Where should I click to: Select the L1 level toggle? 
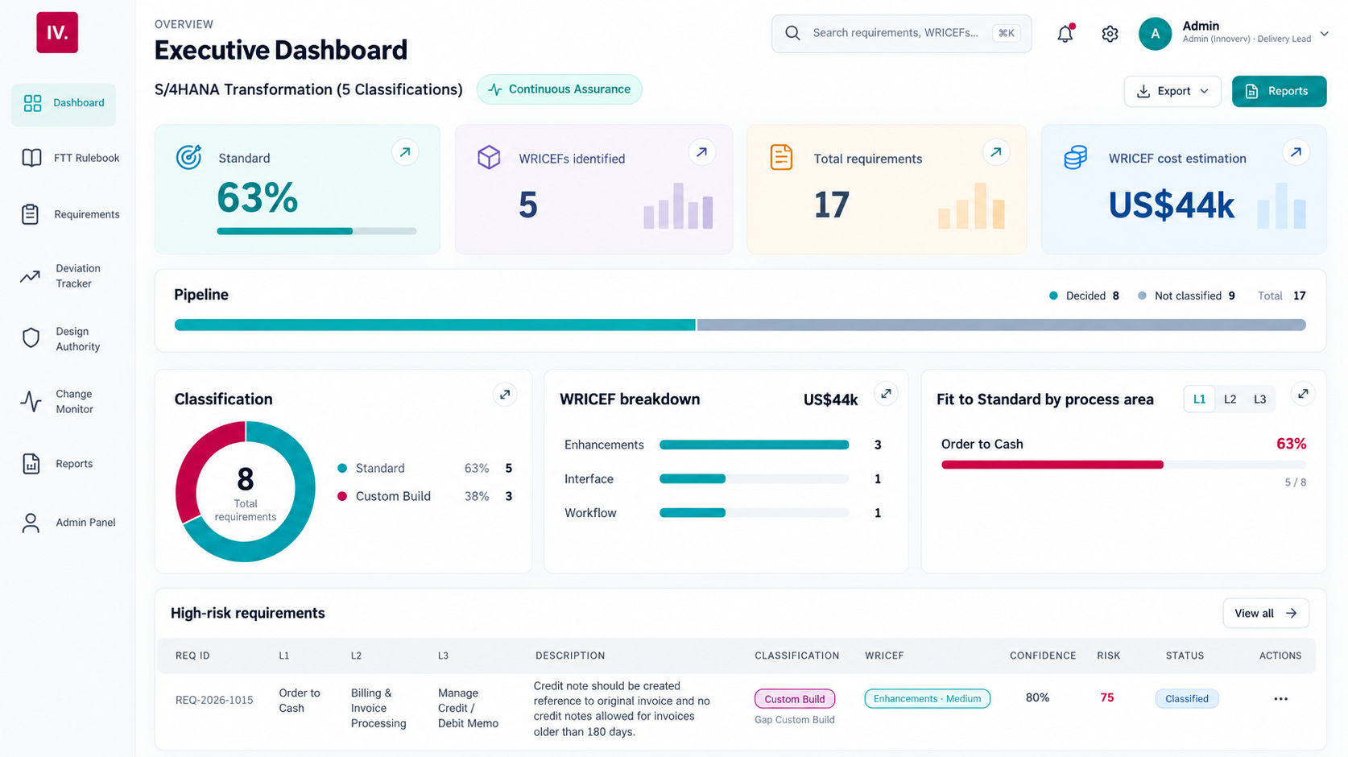(1199, 399)
